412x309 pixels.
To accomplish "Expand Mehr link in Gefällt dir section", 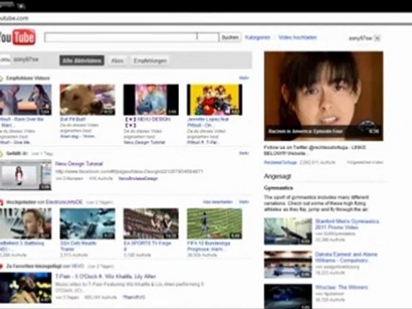I will point(244,154).
